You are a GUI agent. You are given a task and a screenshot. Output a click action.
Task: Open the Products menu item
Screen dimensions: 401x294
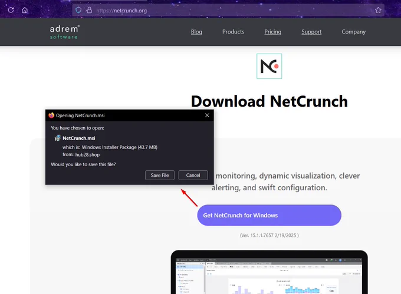pyautogui.click(x=234, y=32)
